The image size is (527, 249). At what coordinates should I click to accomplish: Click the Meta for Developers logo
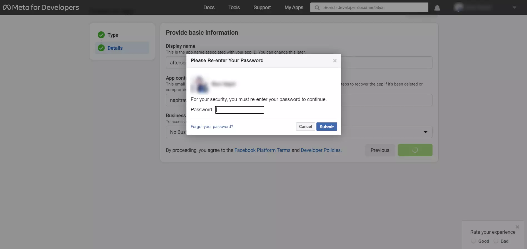point(41,7)
